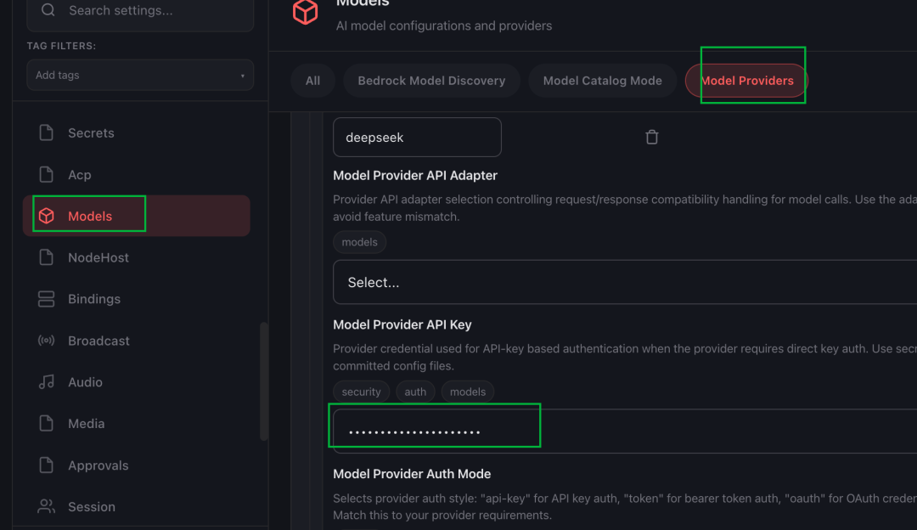Delete the deepseek provider with trash icon

[651, 137]
